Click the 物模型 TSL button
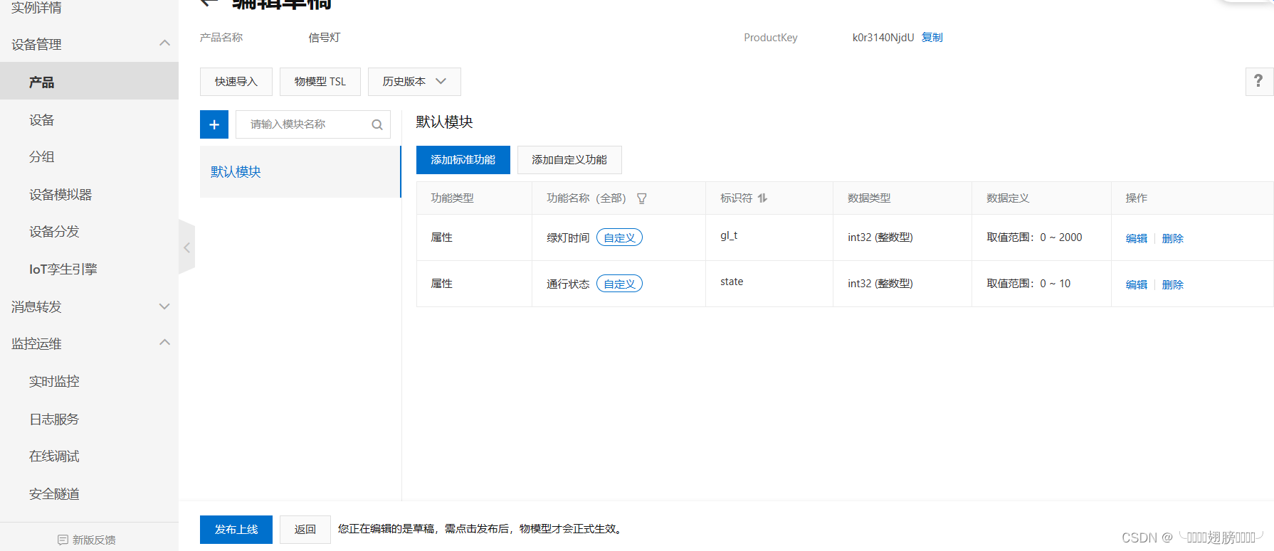1274x551 pixels. [x=320, y=82]
